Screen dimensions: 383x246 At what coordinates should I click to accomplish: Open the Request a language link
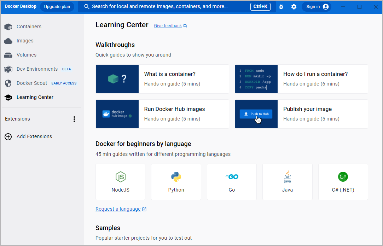(x=118, y=209)
